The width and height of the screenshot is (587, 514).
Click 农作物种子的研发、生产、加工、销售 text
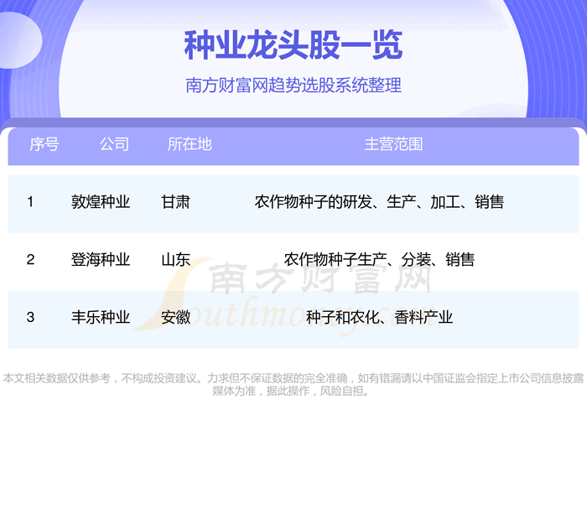coord(379,202)
